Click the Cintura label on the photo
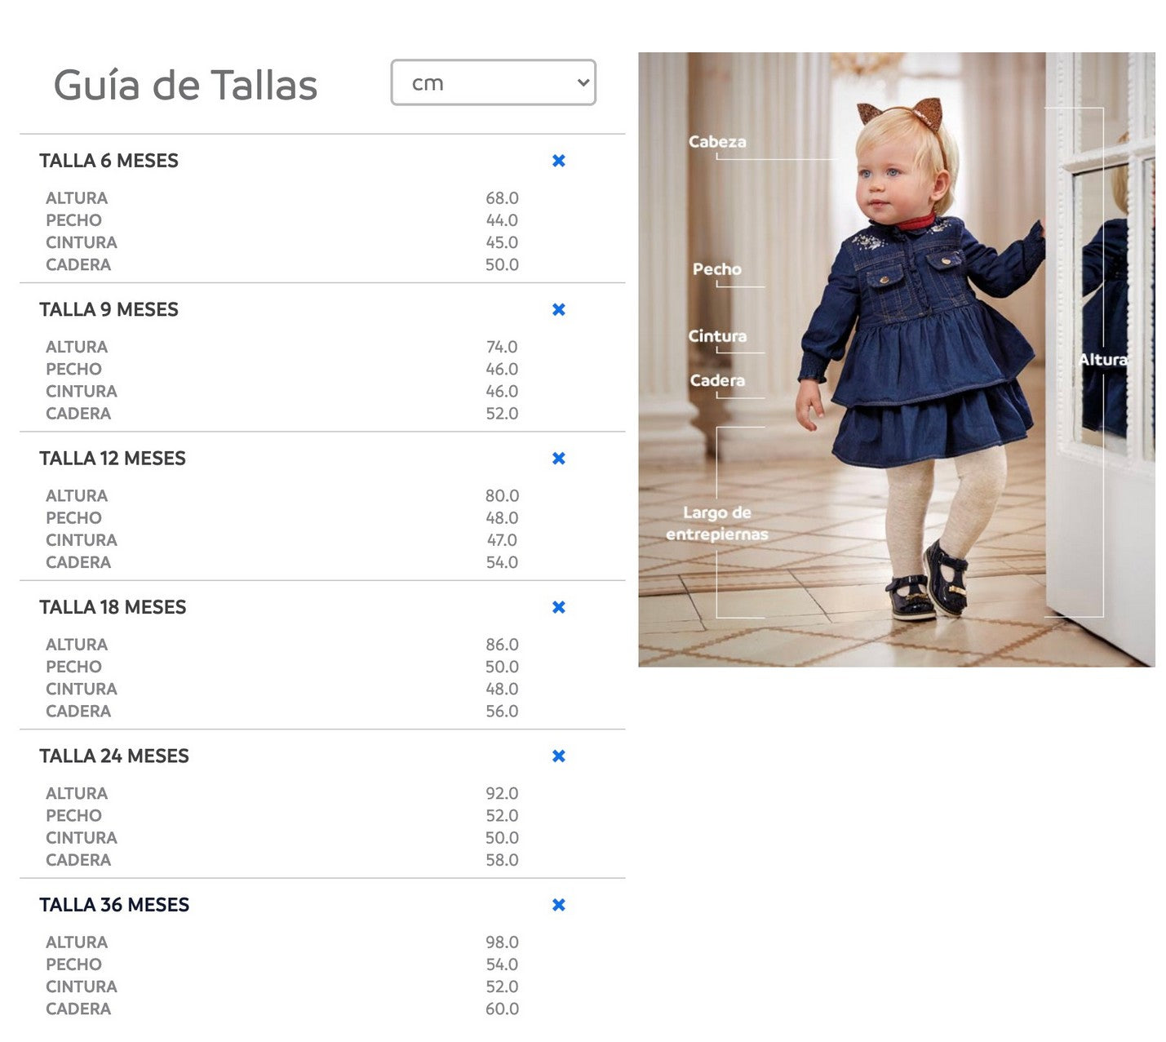This screenshot has height=1042, width=1166. point(716,336)
